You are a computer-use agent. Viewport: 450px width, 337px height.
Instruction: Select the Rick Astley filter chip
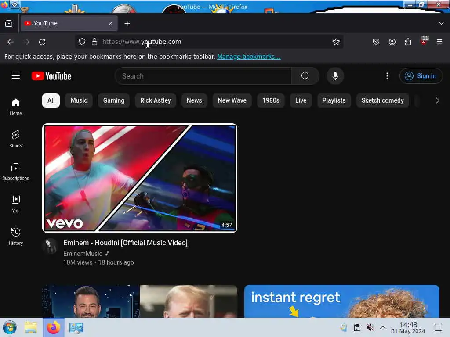click(156, 100)
